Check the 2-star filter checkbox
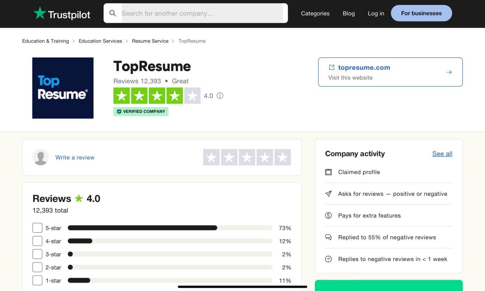 coord(37,267)
